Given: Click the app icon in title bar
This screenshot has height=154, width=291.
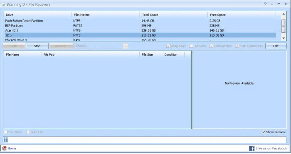Looking at the screenshot, I should [x=3, y=5].
